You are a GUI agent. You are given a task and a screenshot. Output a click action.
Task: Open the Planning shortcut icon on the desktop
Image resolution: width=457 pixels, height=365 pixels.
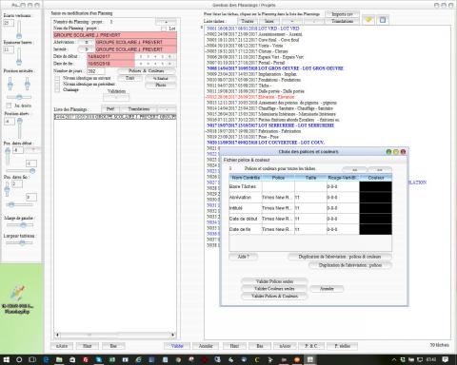[x=17, y=299]
